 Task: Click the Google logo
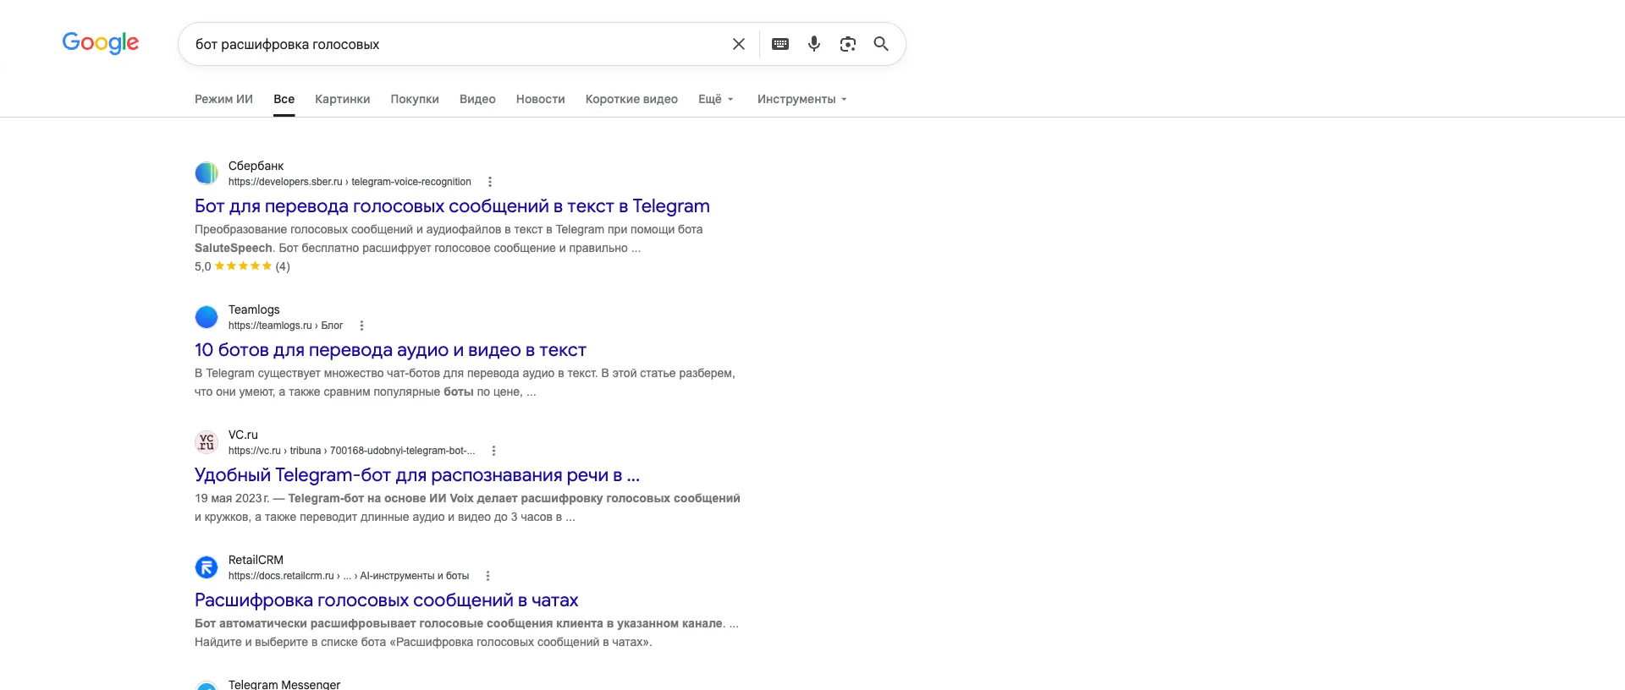[101, 43]
